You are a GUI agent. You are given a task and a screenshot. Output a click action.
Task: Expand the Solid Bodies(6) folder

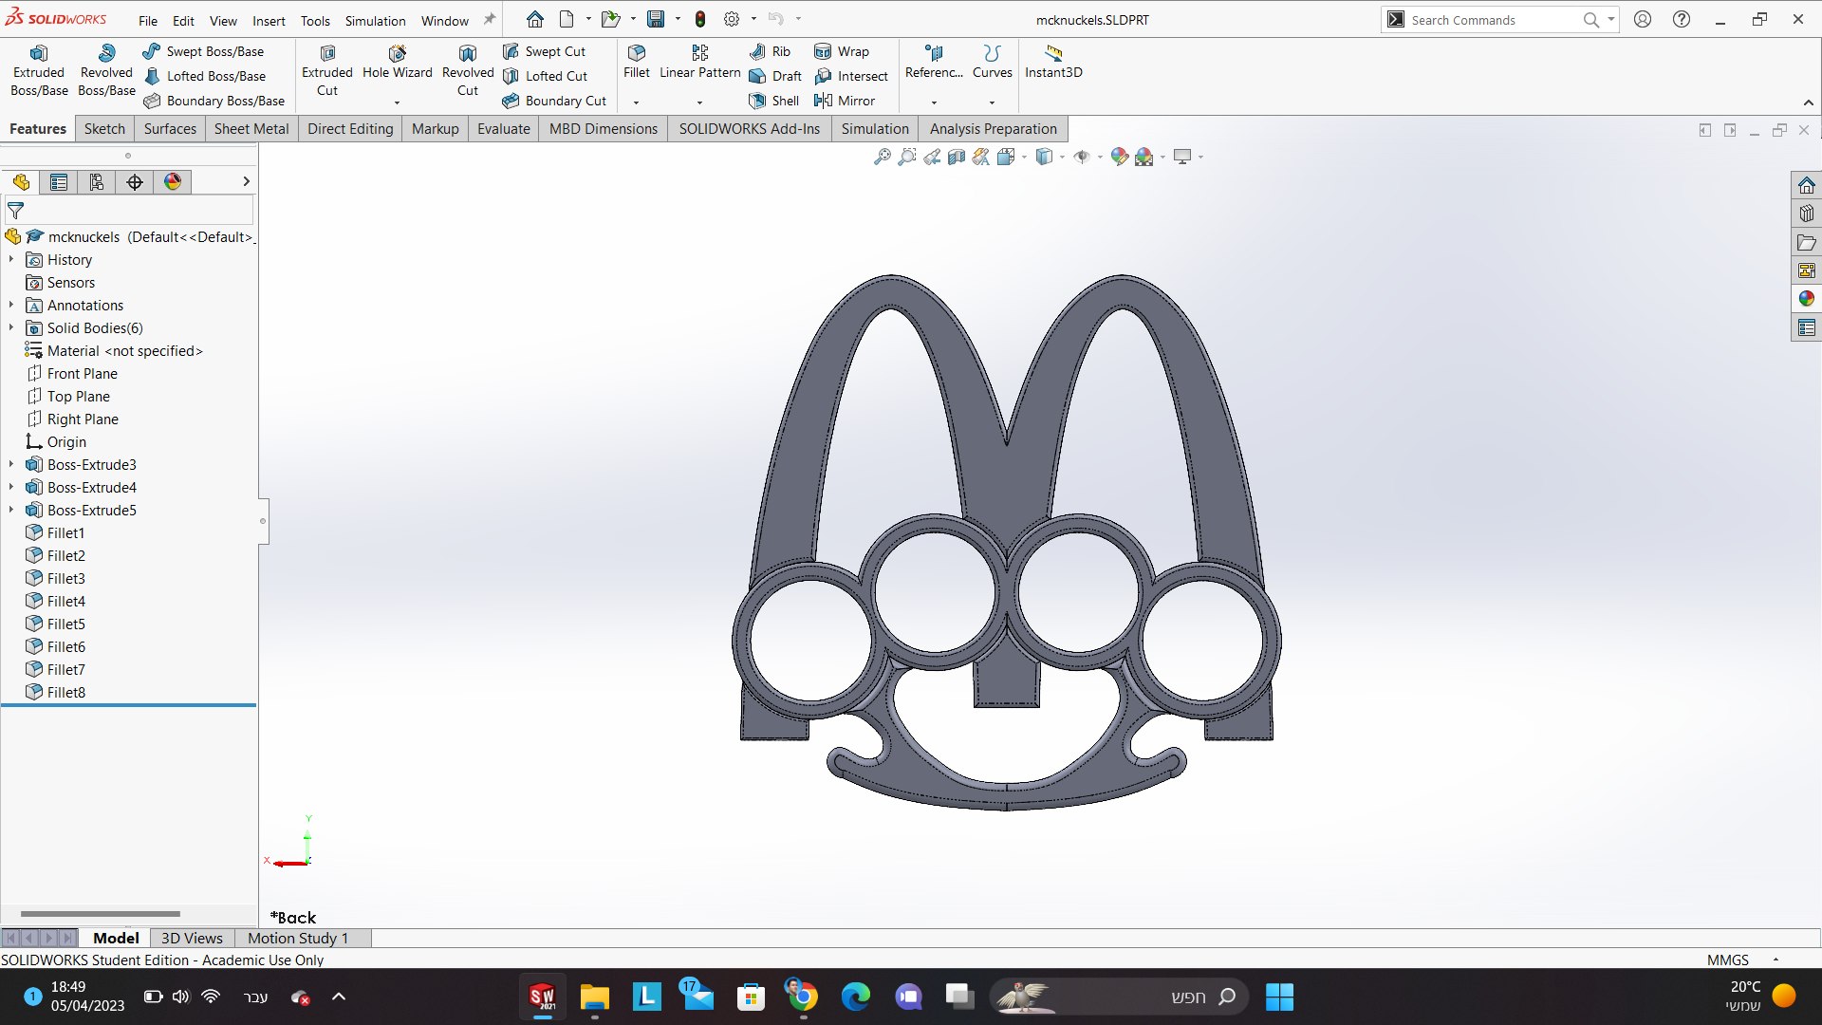(x=11, y=327)
